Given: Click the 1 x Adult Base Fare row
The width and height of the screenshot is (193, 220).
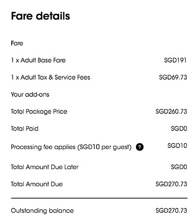Looking at the screenshot, I should (x=99, y=60).
